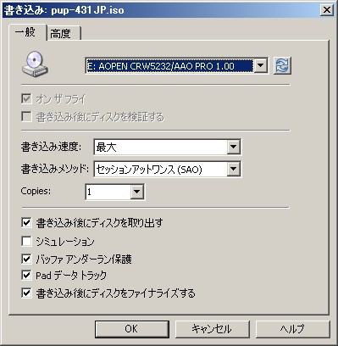Click the CD drive icon
Viewport: 338px width, 346px height.
click(35, 64)
